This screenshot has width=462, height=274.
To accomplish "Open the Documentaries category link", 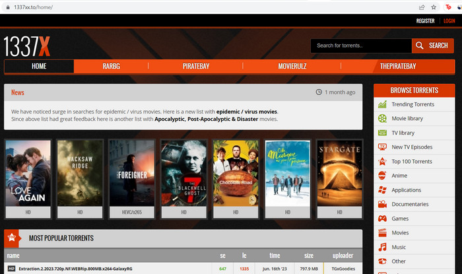I will click(x=410, y=204).
